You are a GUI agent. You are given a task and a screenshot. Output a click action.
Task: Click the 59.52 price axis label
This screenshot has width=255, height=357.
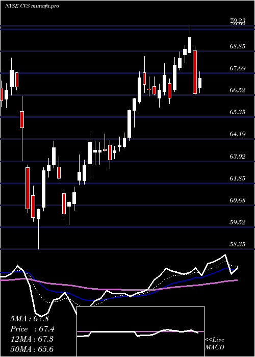(238, 222)
